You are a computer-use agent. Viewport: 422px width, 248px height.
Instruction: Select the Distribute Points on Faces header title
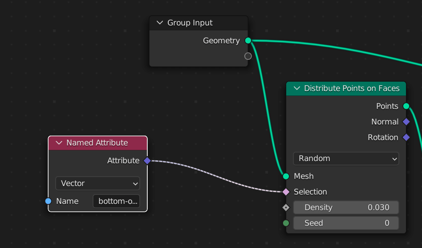(352, 88)
